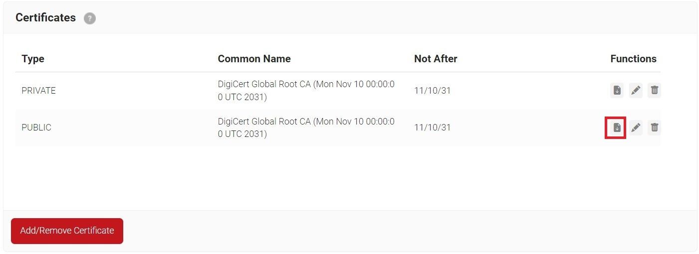Select the PRIVATE type cell
The image size is (699, 254).
(x=38, y=91)
